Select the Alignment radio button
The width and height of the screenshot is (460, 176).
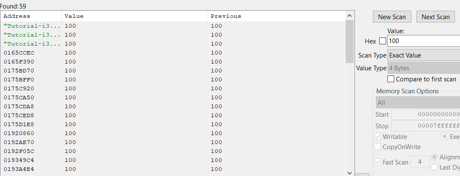point(435,157)
